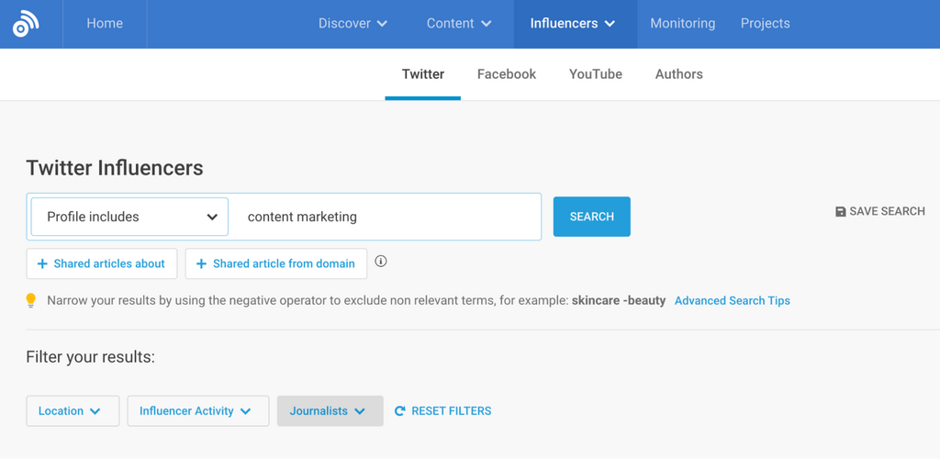
Task: Expand the Location filter
Action: point(73,411)
